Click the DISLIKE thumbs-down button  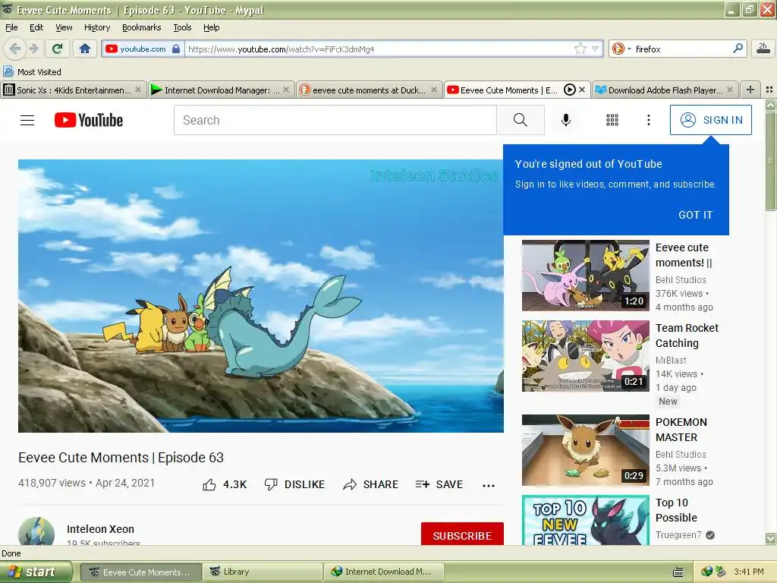tap(295, 485)
